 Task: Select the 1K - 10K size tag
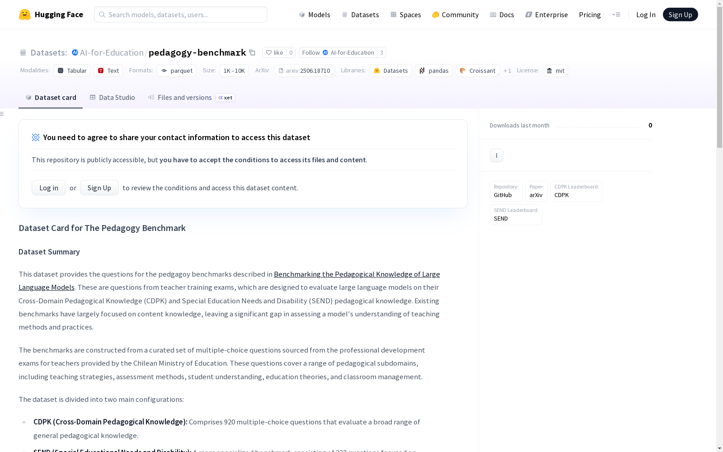[x=234, y=71]
